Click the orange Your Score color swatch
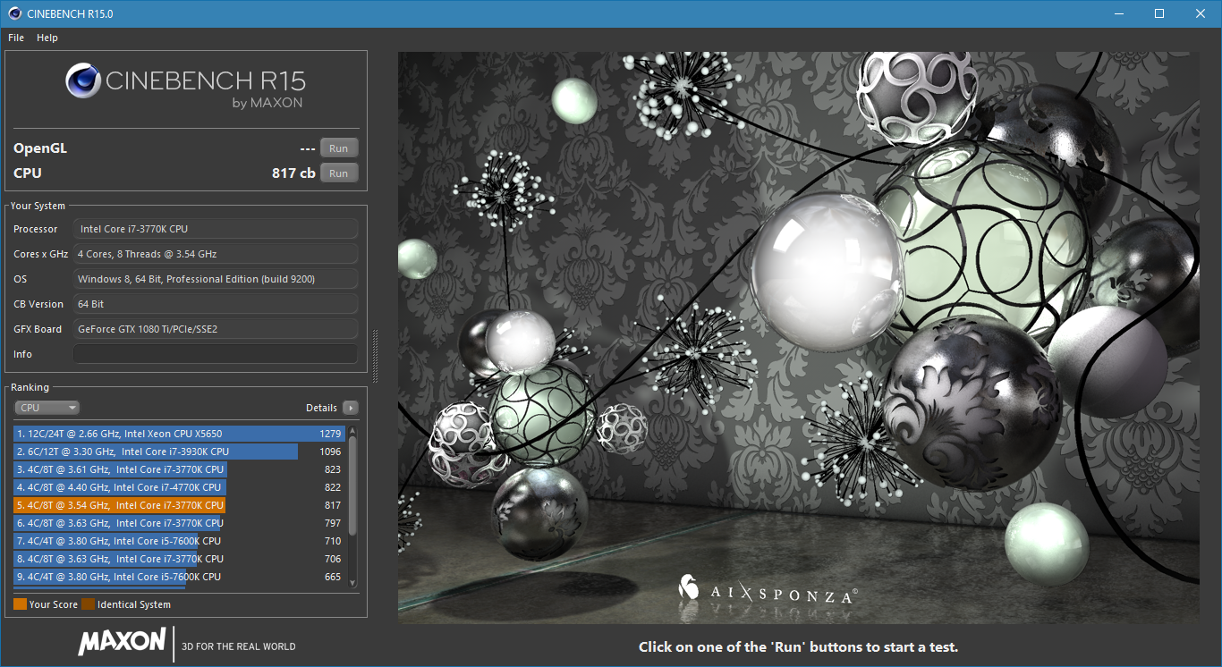Screen dimensions: 1222x667 click(20, 604)
